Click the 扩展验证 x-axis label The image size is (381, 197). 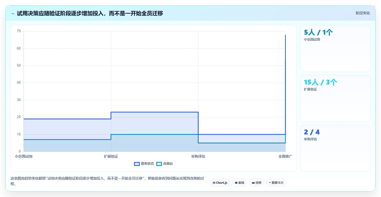pos(111,156)
